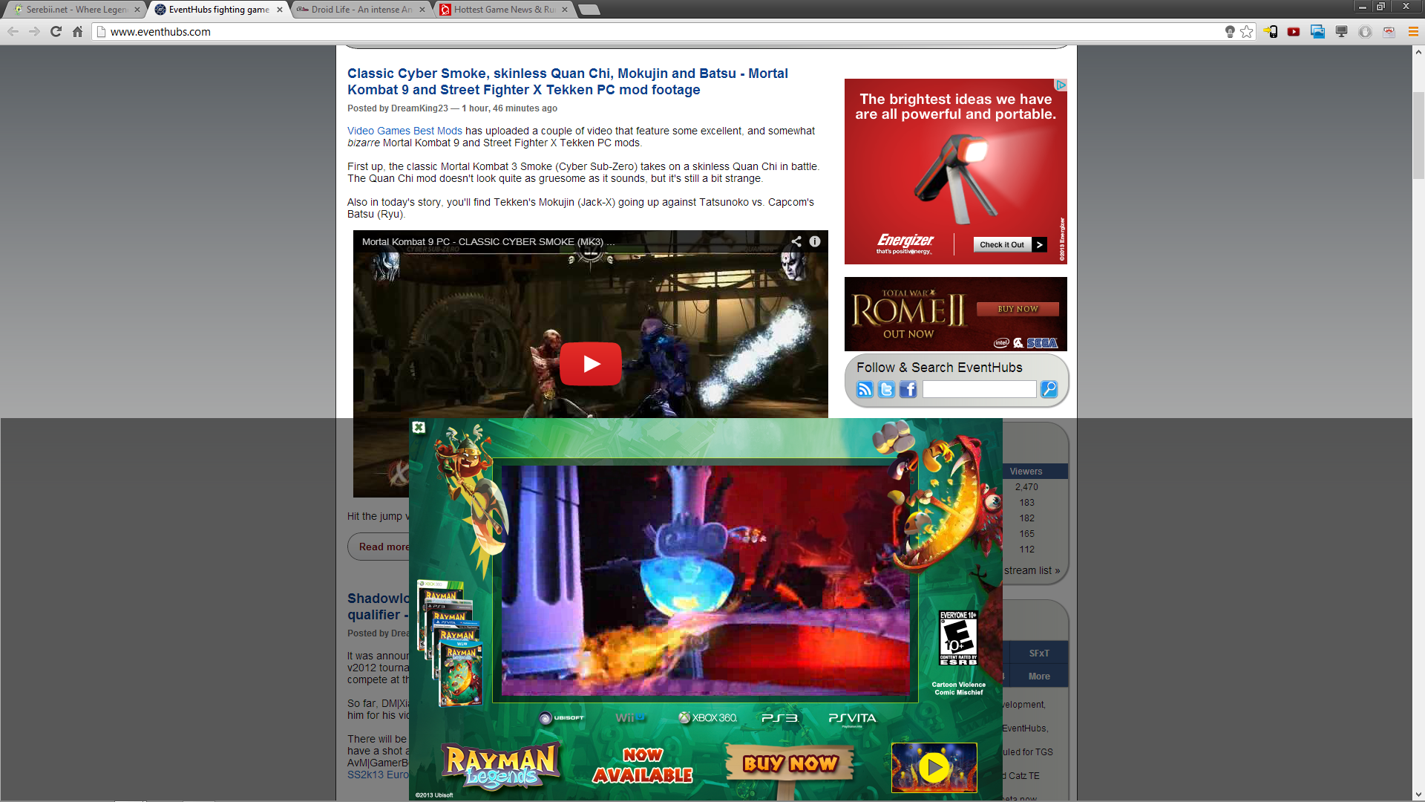
Task: Click the page scrollbar down arrow
Action: 1418,795
